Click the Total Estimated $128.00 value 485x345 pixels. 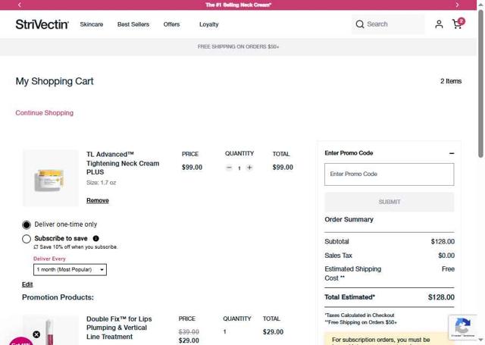(441, 297)
